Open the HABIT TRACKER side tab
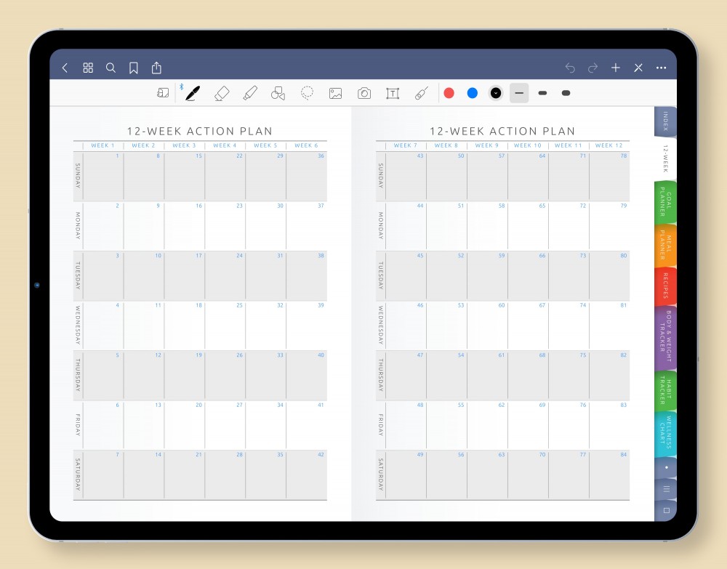The width and height of the screenshot is (727, 569). point(665,390)
